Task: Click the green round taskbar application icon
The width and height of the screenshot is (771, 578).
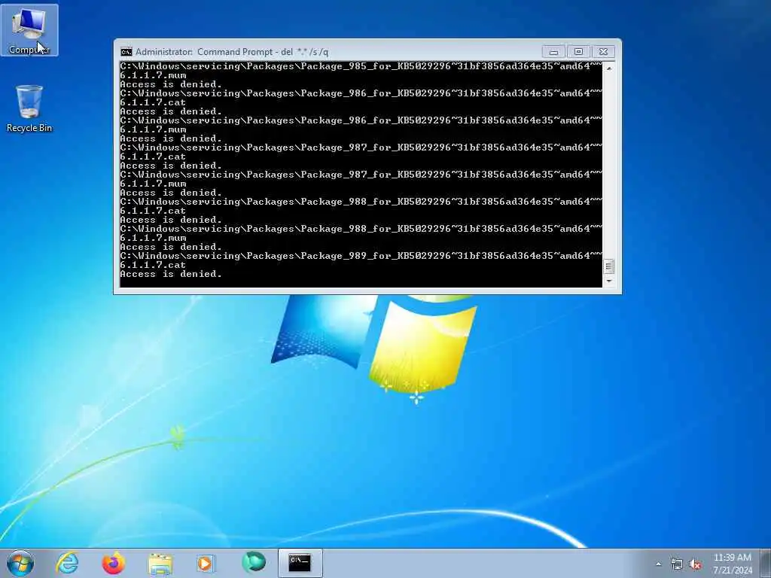Action: tap(253, 562)
